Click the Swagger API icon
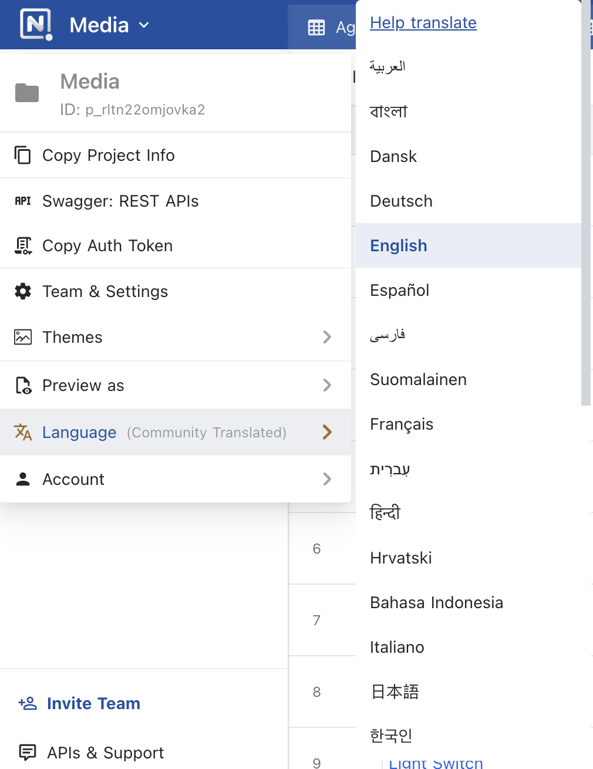Viewport: 593px width, 769px height. [23, 201]
